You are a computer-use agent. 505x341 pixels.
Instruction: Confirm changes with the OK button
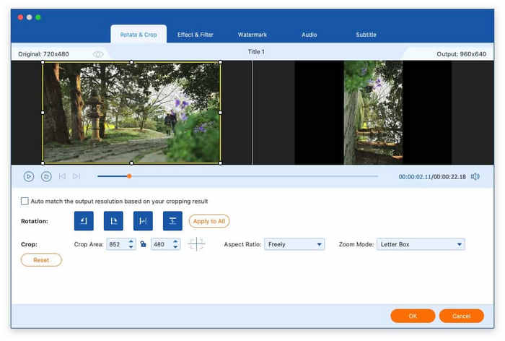[413, 316]
